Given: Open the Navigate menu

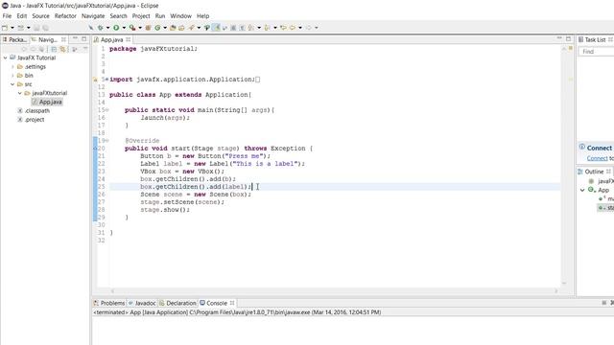Looking at the screenshot, I should click(93, 16).
